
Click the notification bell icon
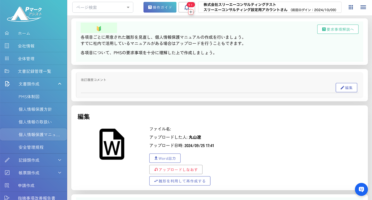(x=186, y=7)
